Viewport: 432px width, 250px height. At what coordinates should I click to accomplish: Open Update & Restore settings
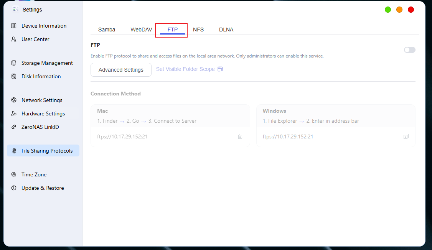(x=43, y=188)
